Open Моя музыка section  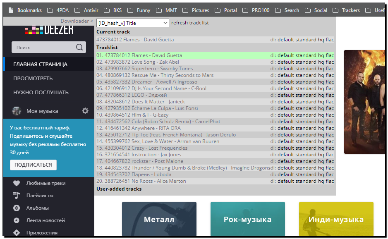tap(42, 111)
